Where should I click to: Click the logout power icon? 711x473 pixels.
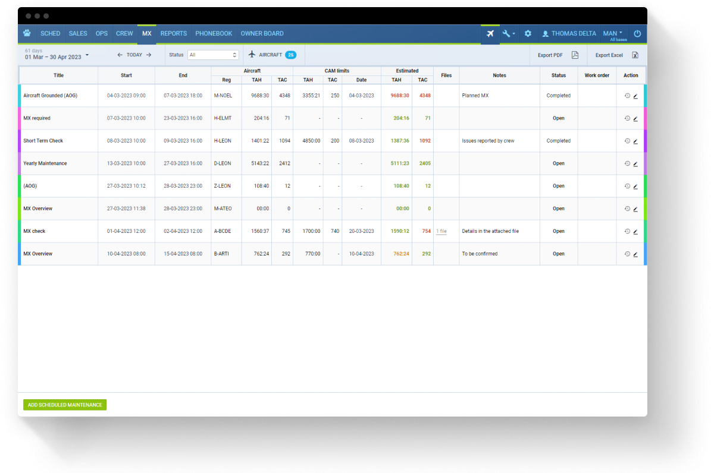[637, 34]
